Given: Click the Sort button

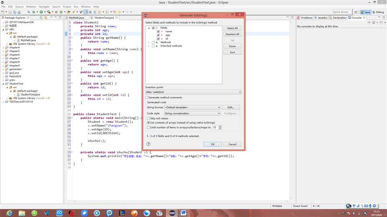Looking at the screenshot, I should [x=232, y=52].
